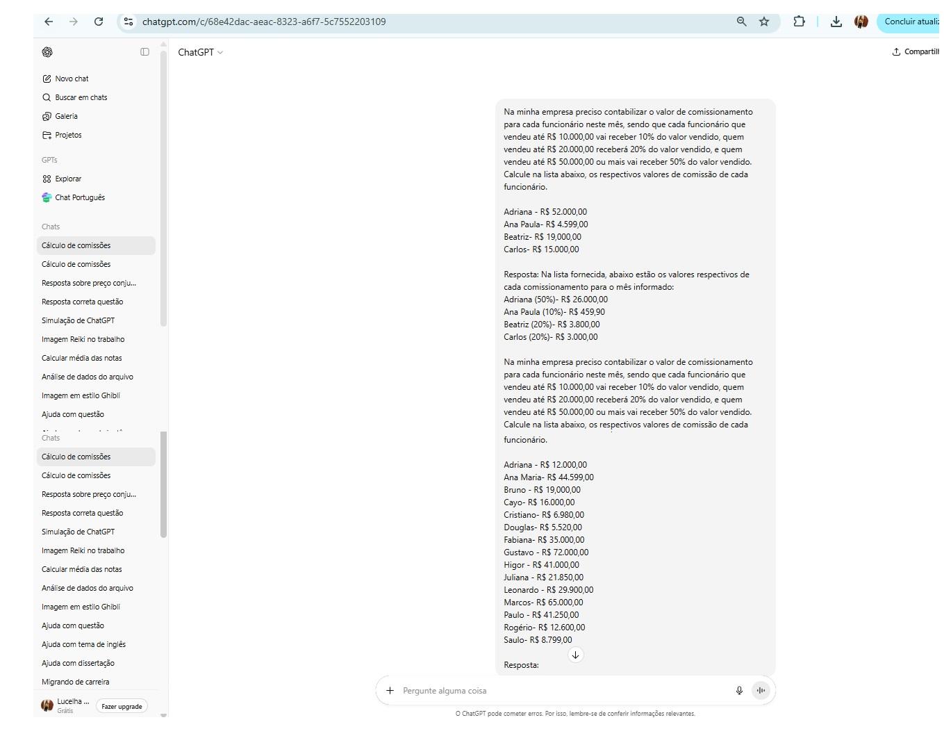The width and height of the screenshot is (944, 729).
Task: Click the line Ana Paula- R$ 4.599,00
Action: [546, 224]
